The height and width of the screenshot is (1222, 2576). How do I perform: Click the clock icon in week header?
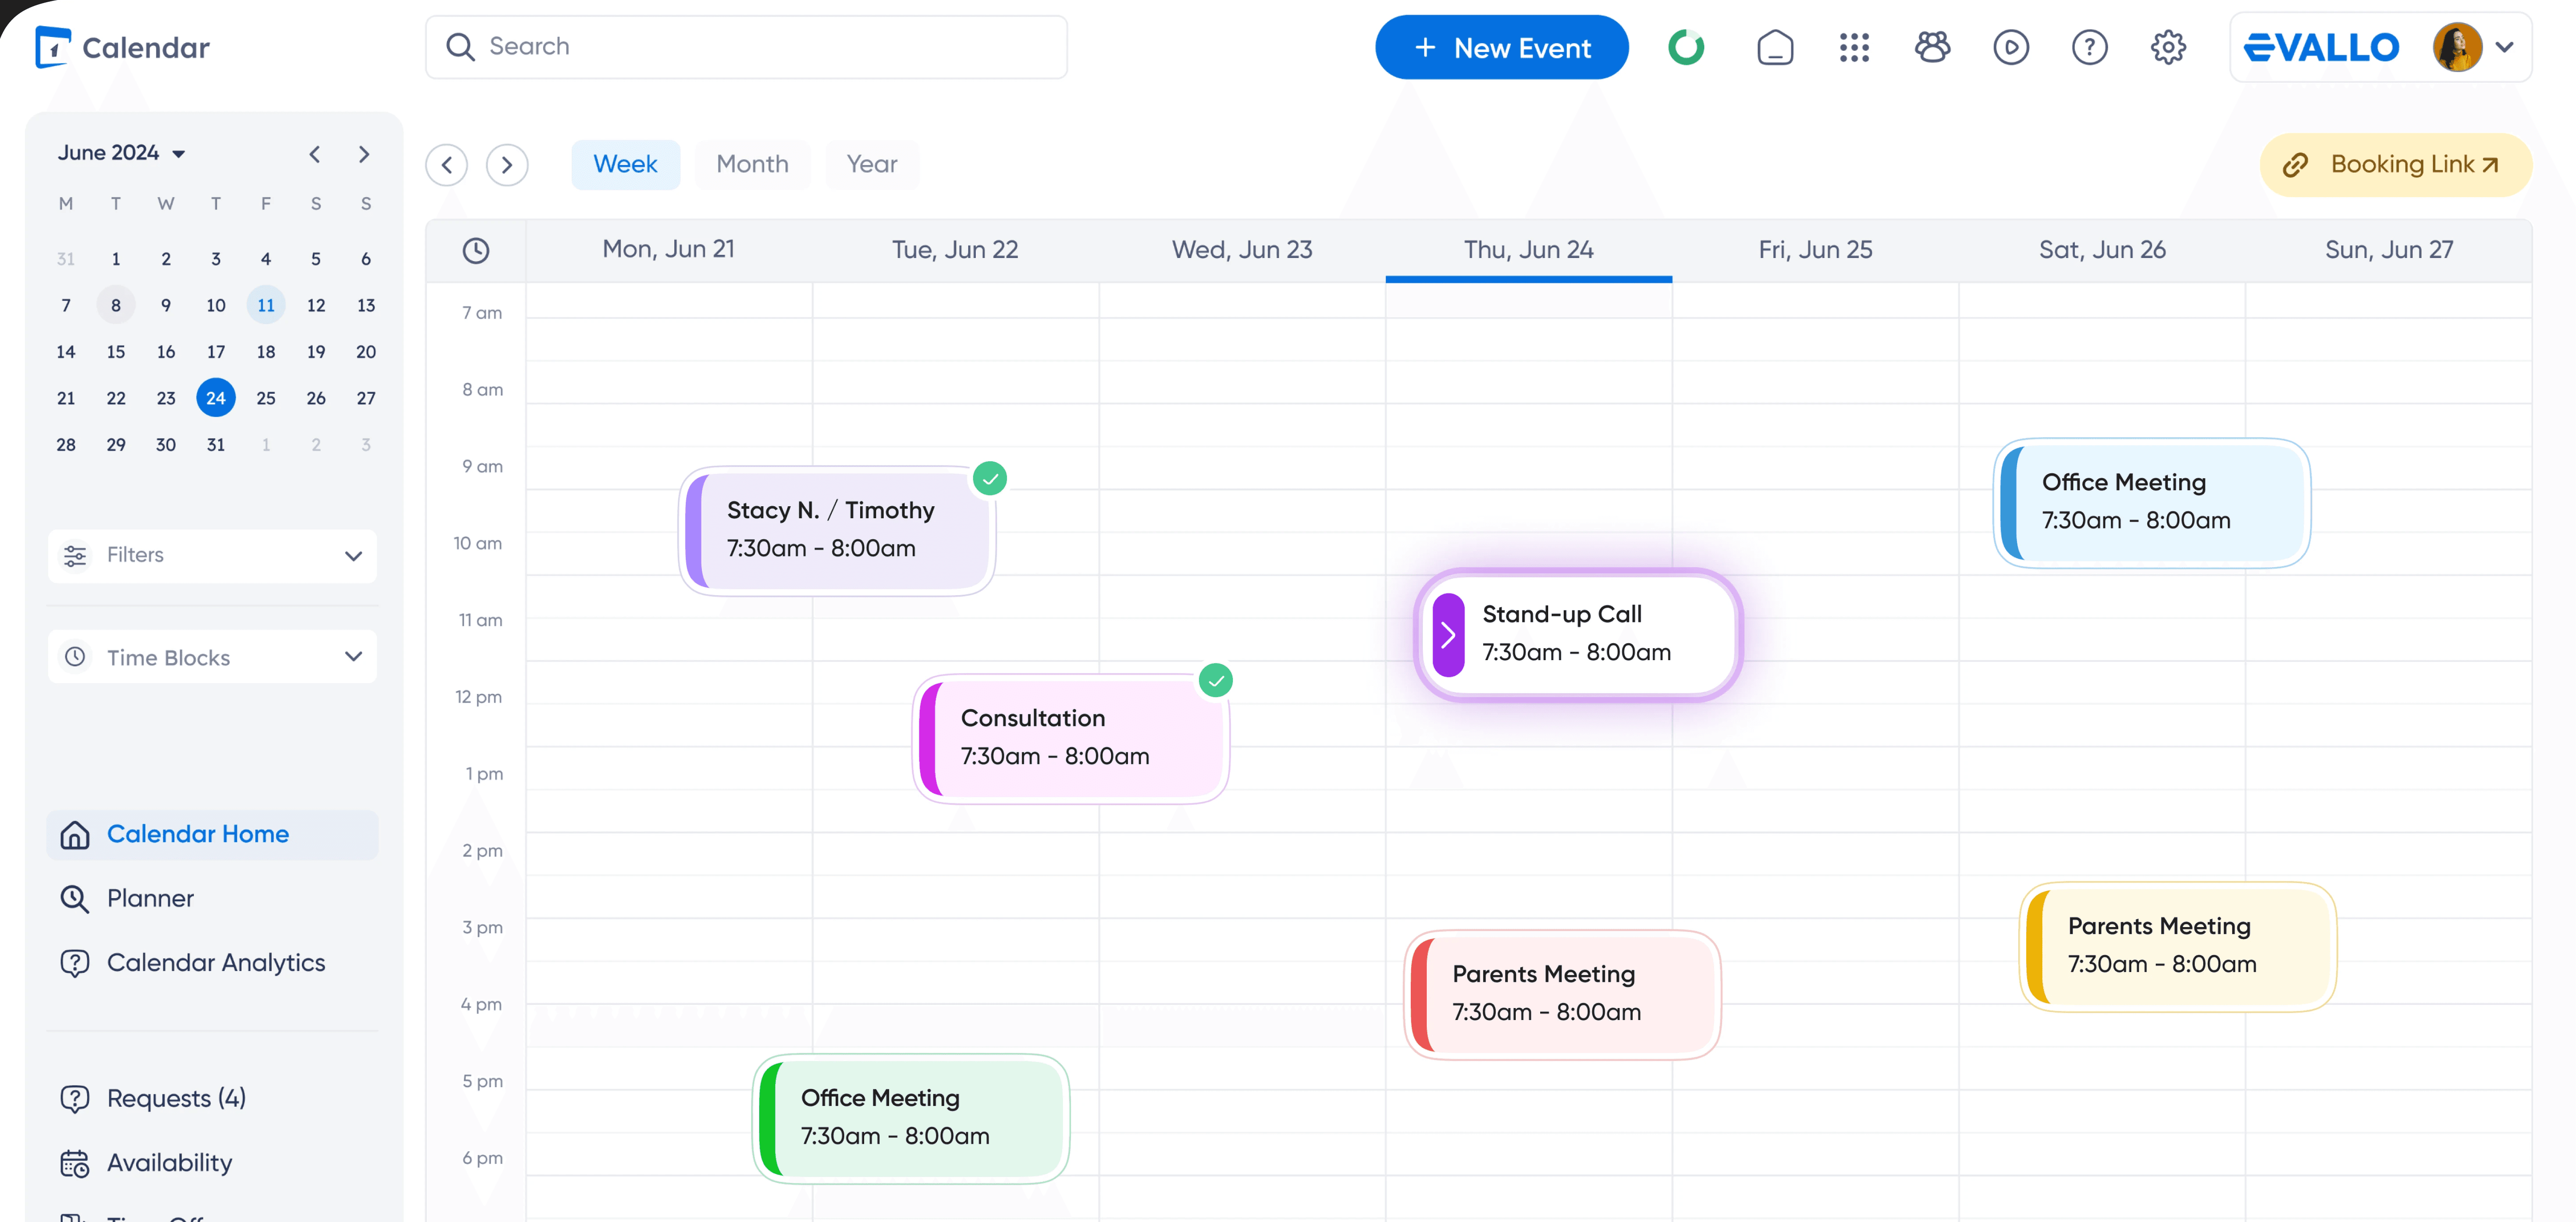point(476,251)
